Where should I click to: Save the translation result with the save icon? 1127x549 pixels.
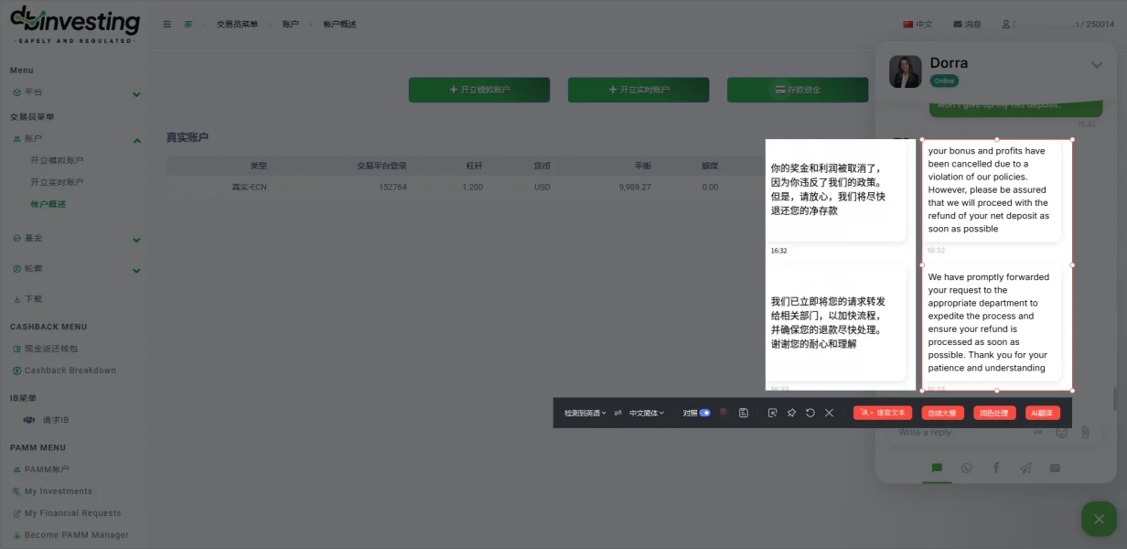click(744, 413)
